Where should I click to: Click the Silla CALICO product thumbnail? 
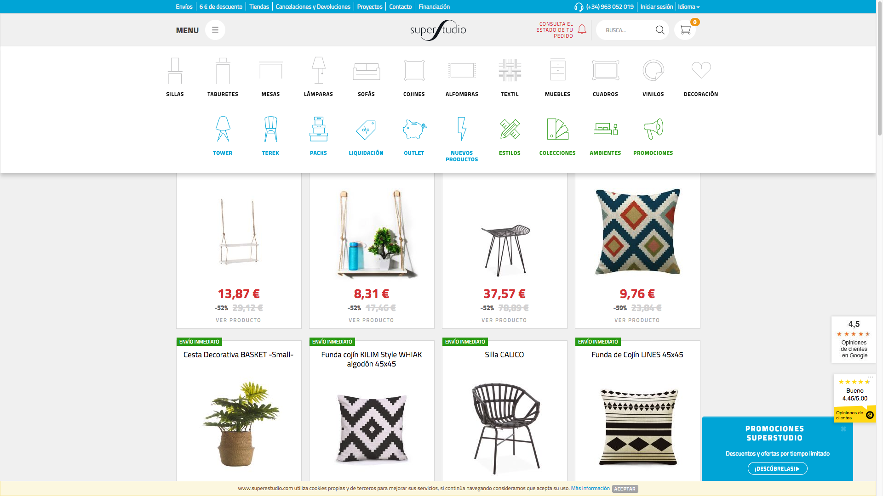504,424
